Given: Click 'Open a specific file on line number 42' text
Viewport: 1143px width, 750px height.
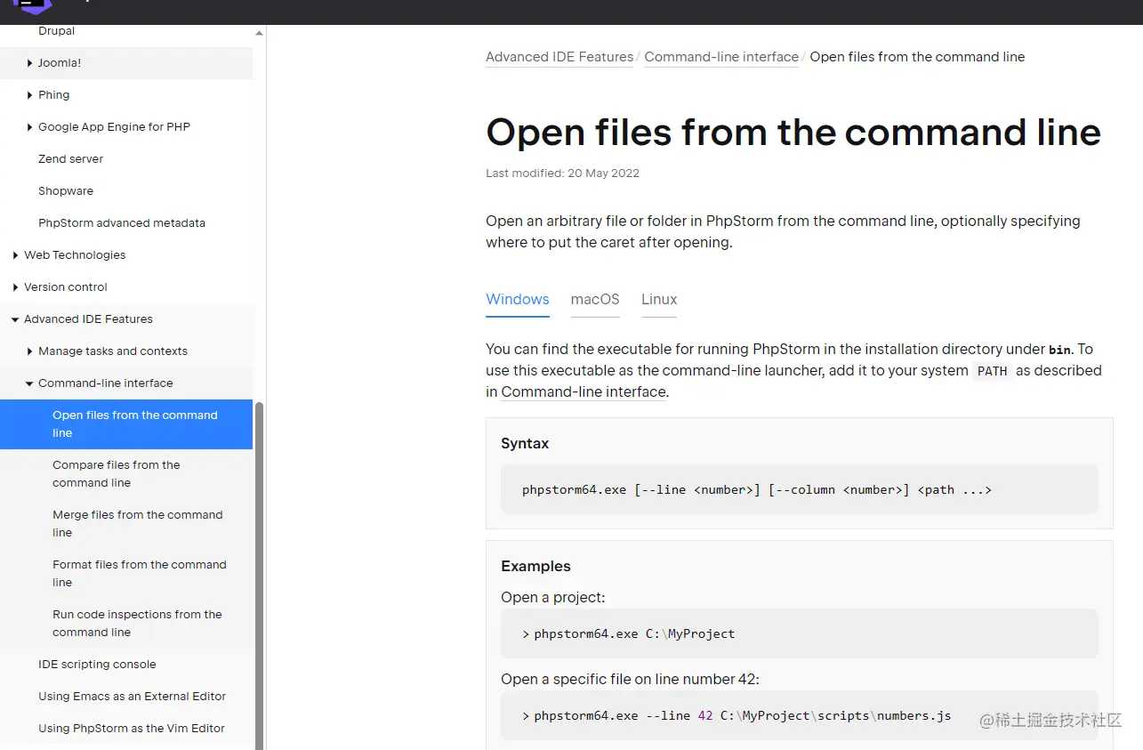Looking at the screenshot, I should [x=630, y=680].
